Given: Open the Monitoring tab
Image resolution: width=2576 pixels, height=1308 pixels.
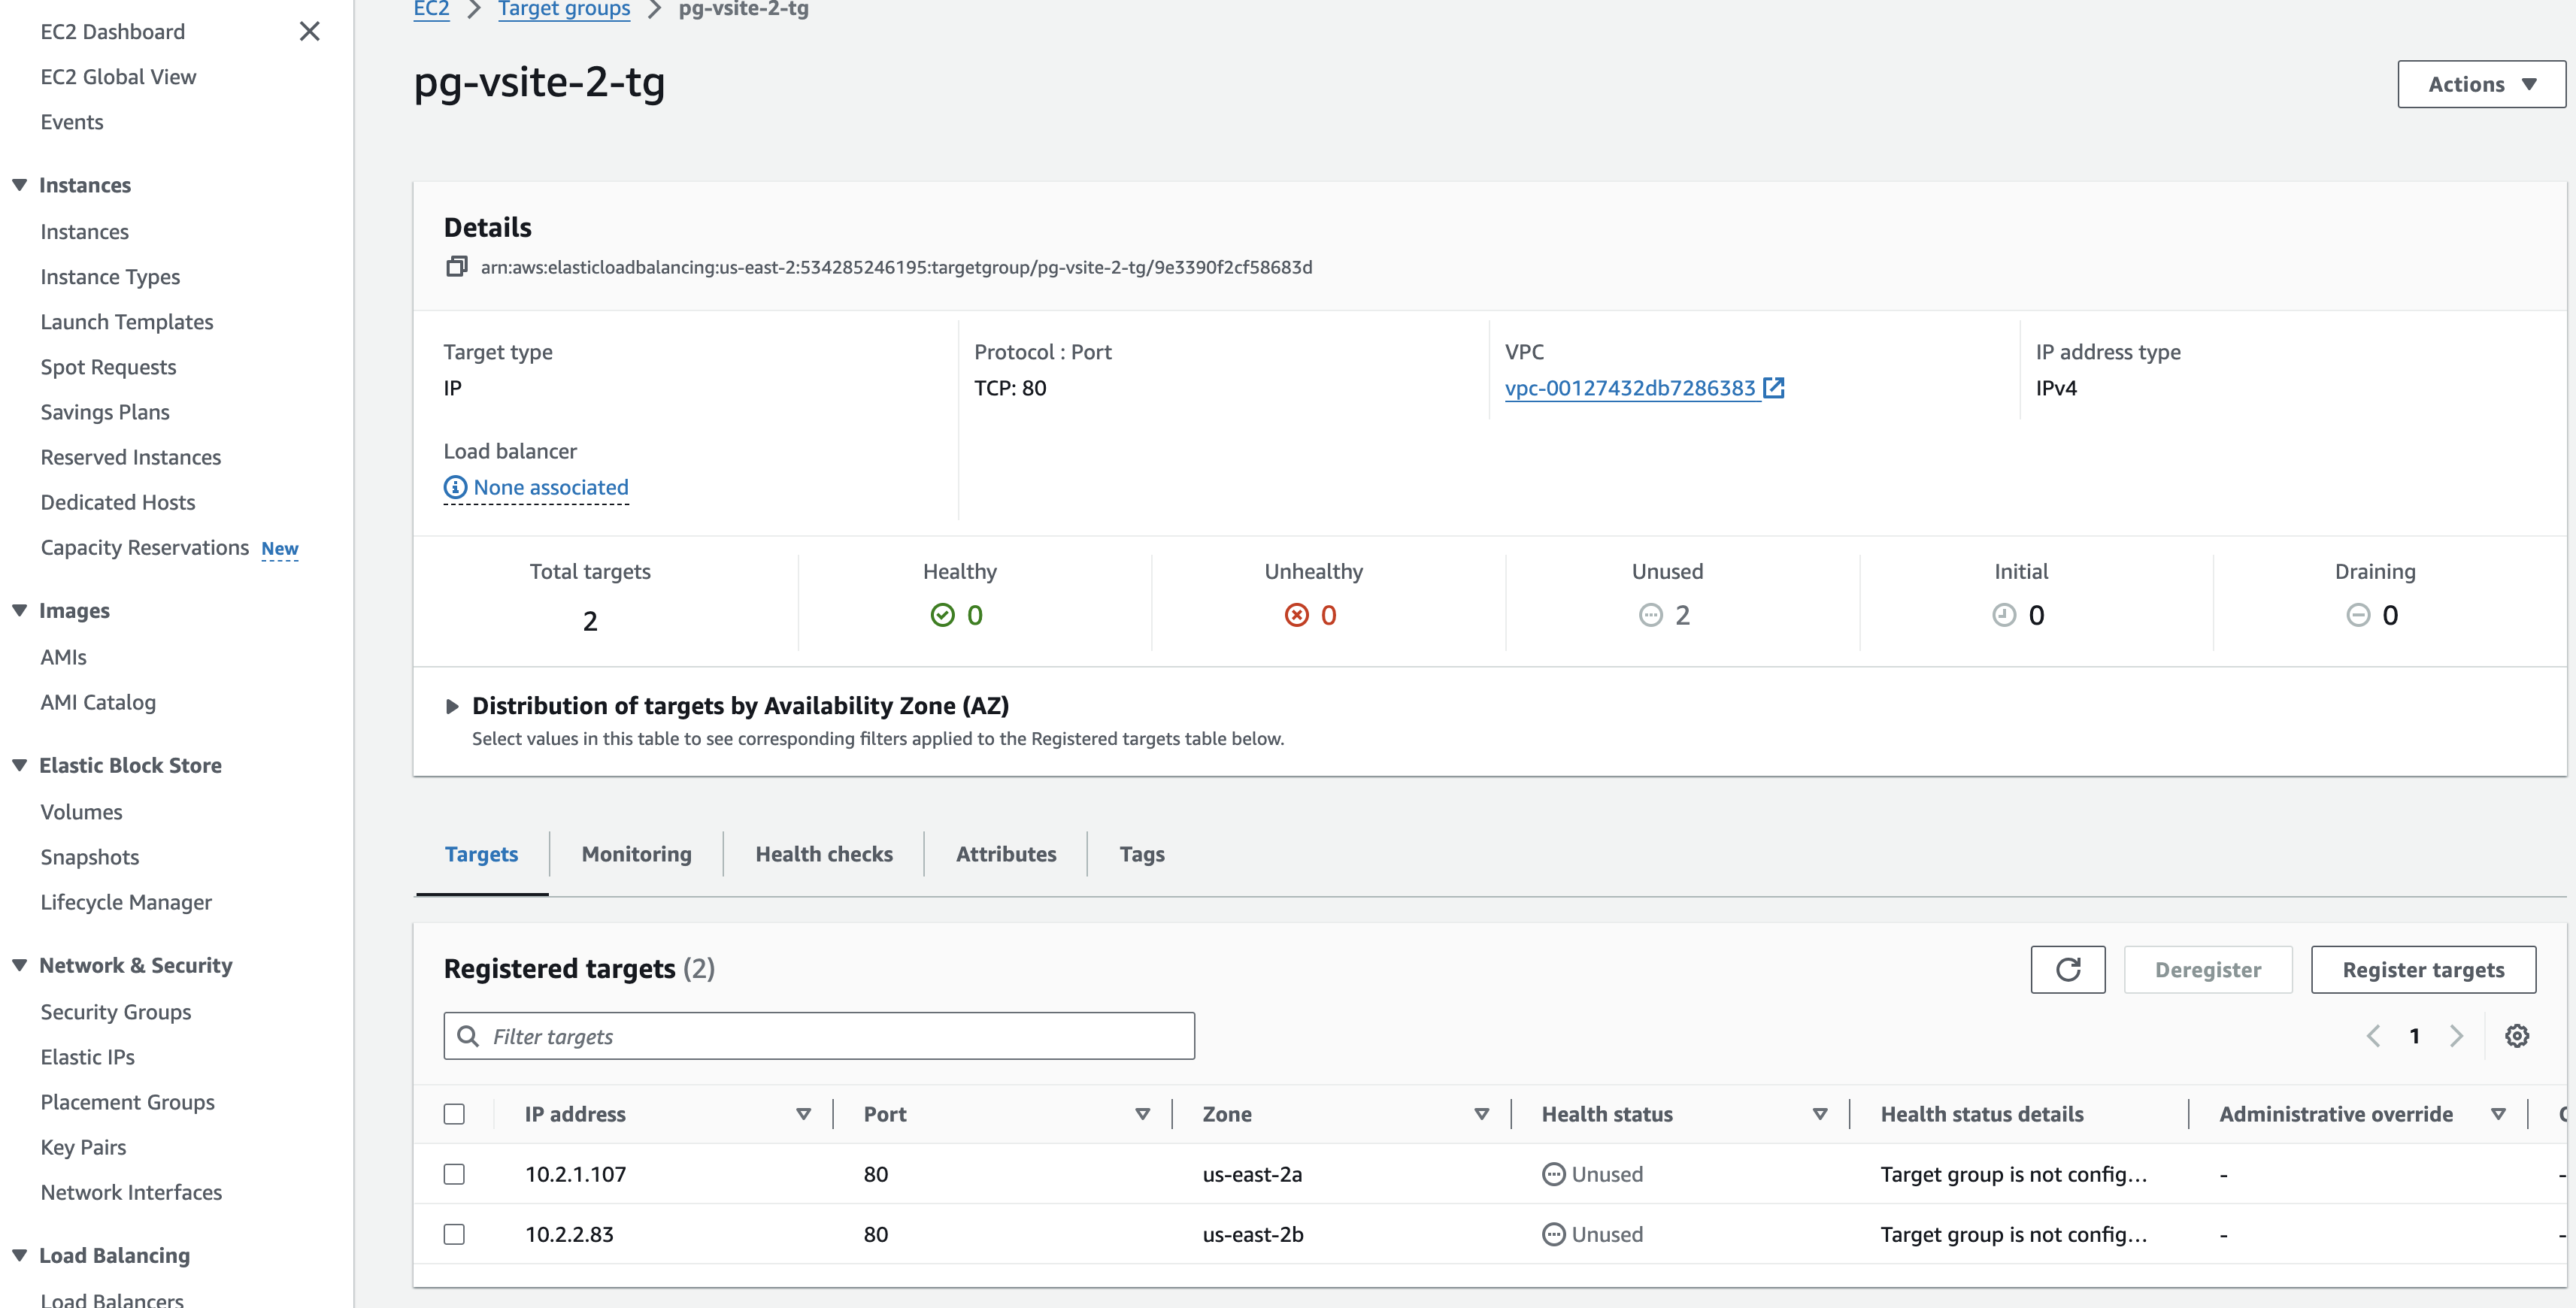Looking at the screenshot, I should 636,854.
